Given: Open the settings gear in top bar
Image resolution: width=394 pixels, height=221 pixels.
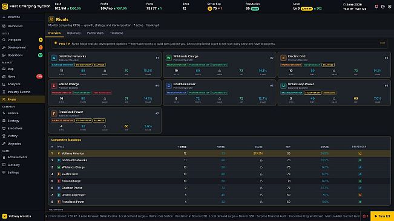Looking at the screenshot, I should pos(390,7).
